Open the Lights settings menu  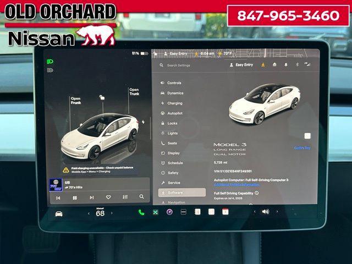[x=169, y=133]
